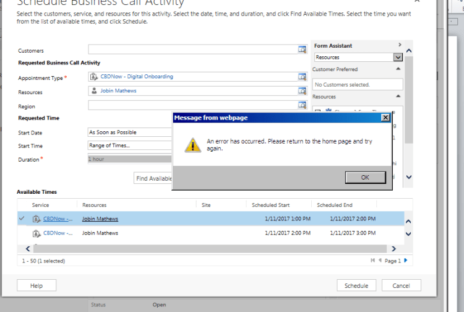Collapse the Resources section in Form Assistant
The image size is (464, 312).
coord(398,97)
